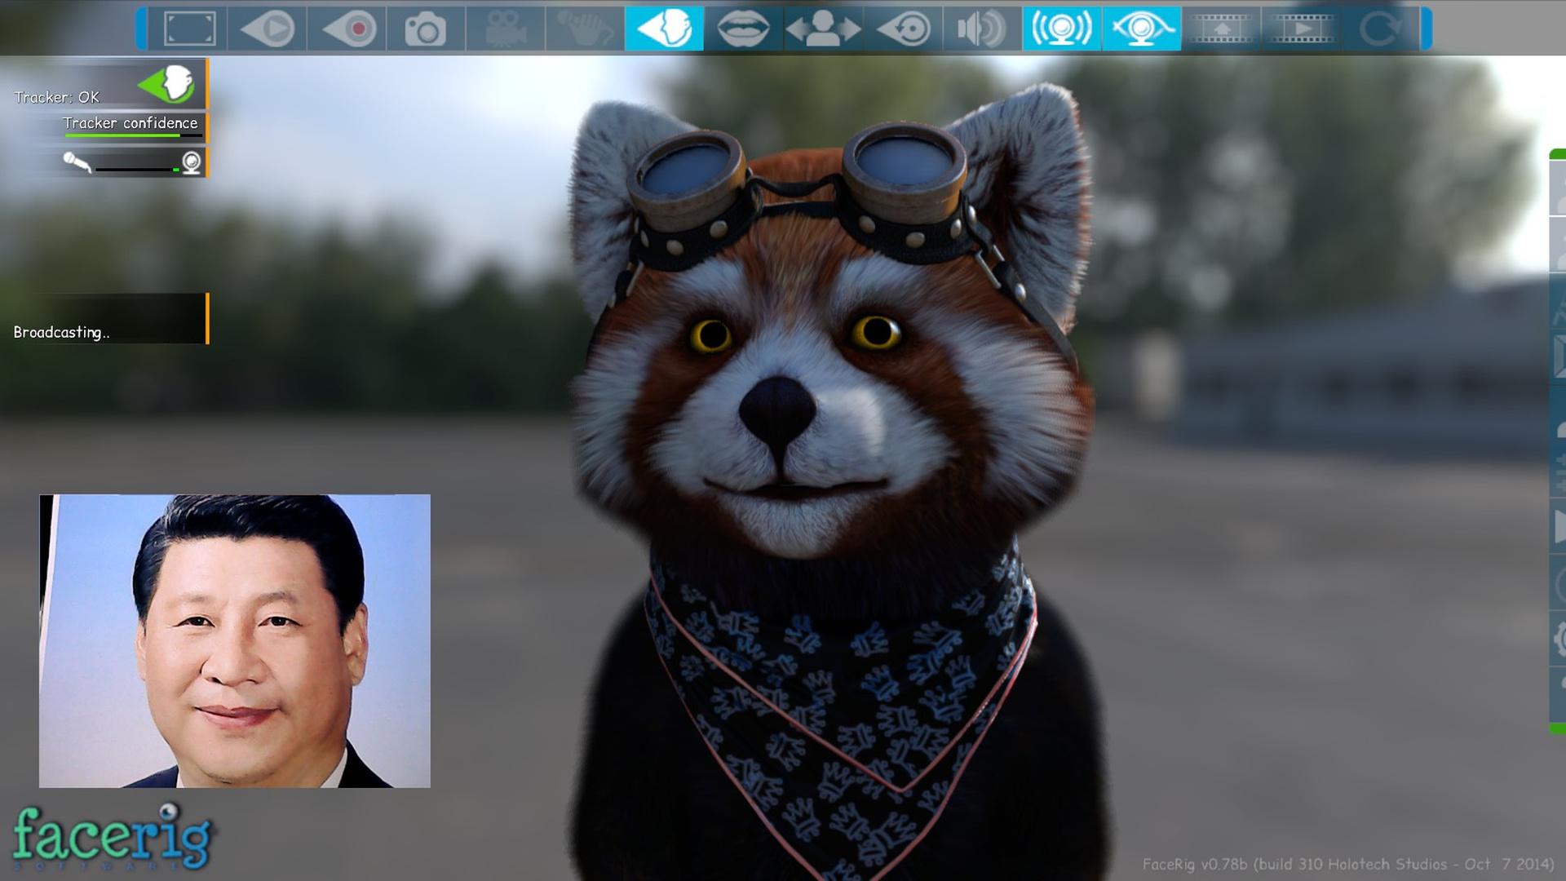The image size is (1566, 881).
Task: Click the fullscreen frame icon in toolbar
Action: tap(189, 29)
